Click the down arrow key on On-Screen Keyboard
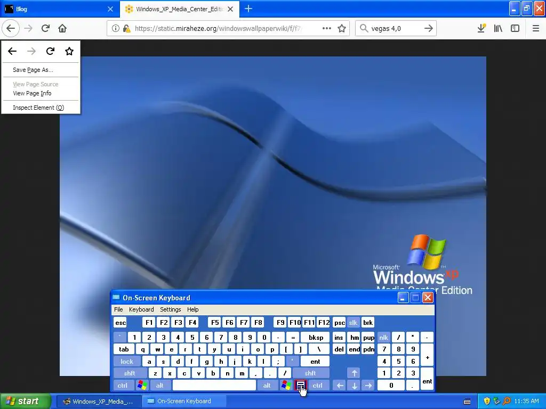 (354, 386)
